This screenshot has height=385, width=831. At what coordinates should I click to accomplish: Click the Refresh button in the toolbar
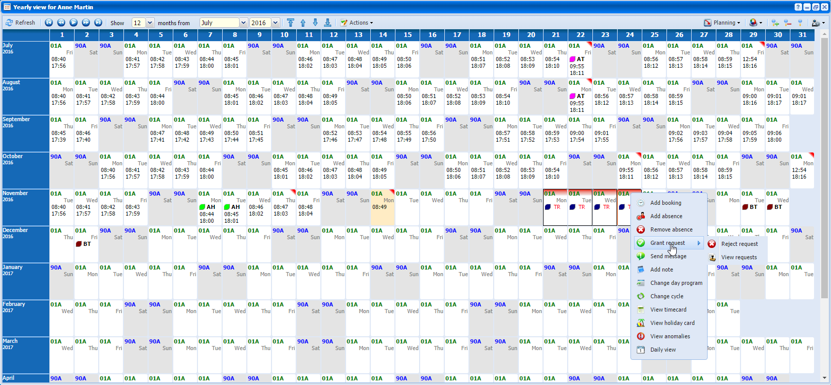click(x=21, y=23)
